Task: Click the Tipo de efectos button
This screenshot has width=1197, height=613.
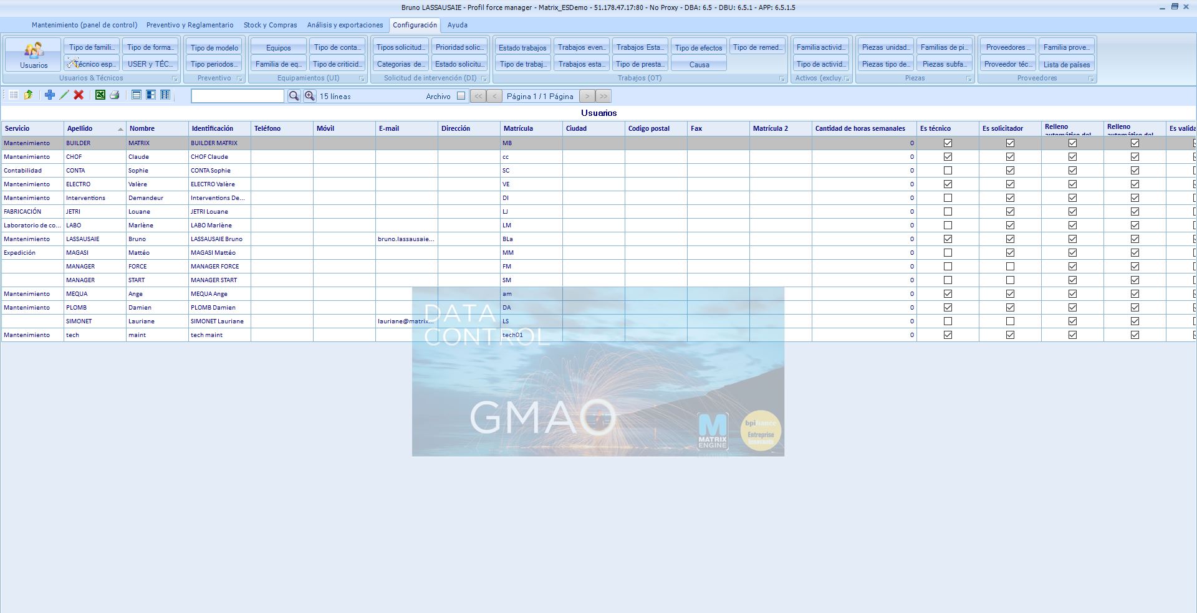Action: tap(698, 47)
